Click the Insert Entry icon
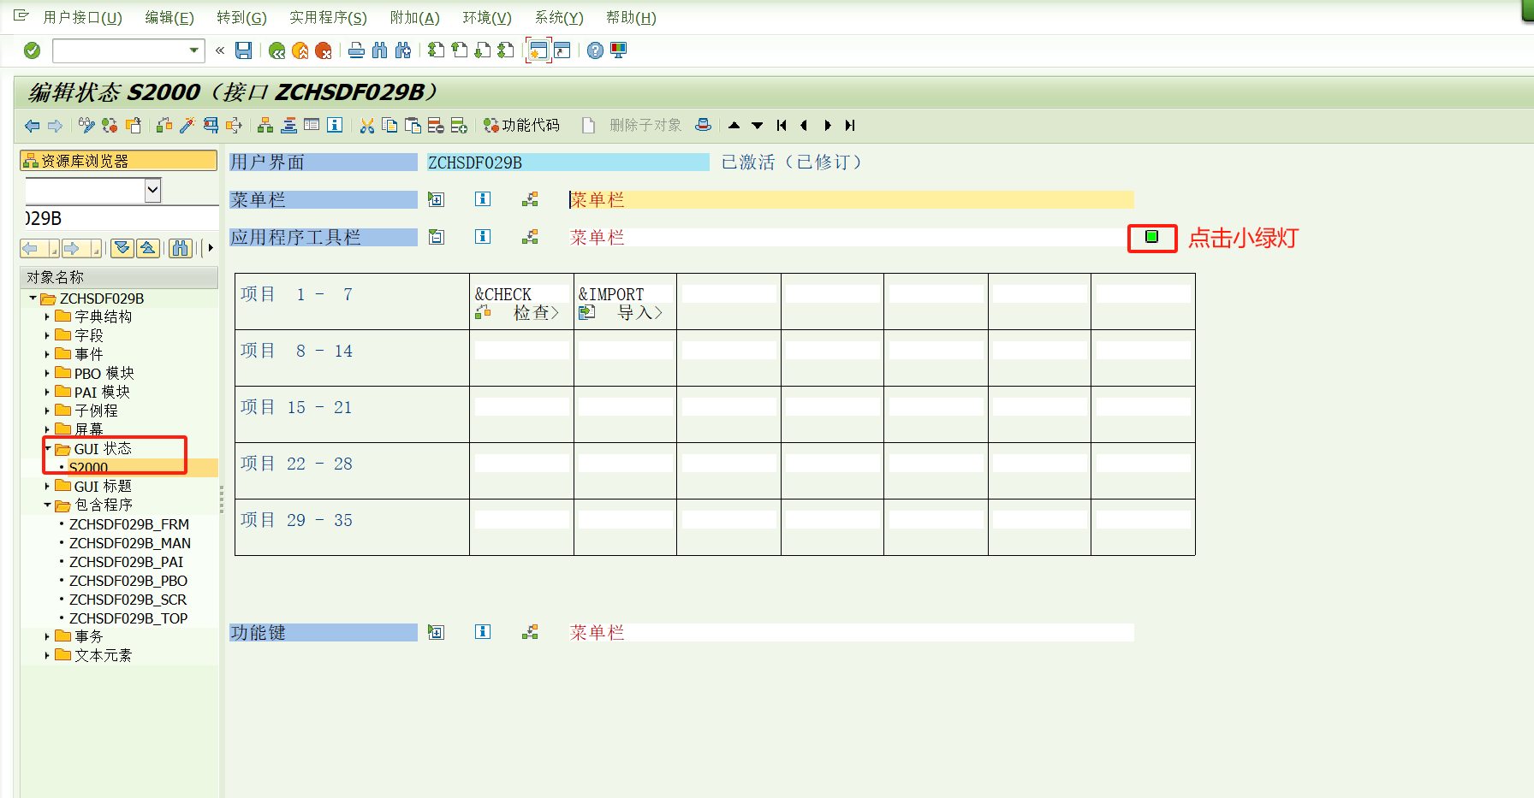This screenshot has height=798, width=1534. point(459,126)
